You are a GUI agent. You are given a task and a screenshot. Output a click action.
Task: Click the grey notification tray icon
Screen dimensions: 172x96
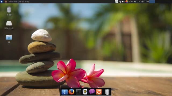point(116,2)
